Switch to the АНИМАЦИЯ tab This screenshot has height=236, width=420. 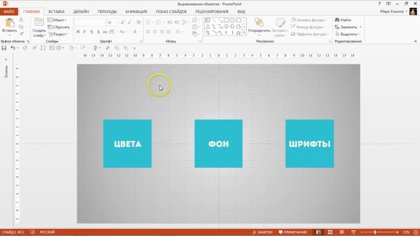coord(136,12)
